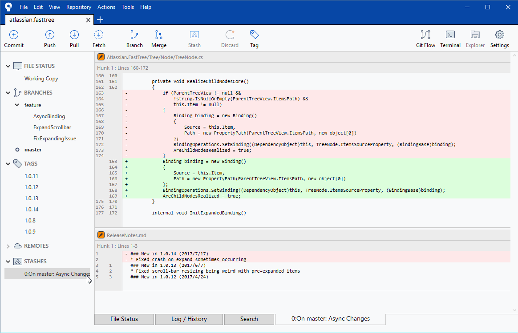The height and width of the screenshot is (333, 518).
Task: Click the ReleaseNotes.md modified file icon
Action: [x=101, y=235]
